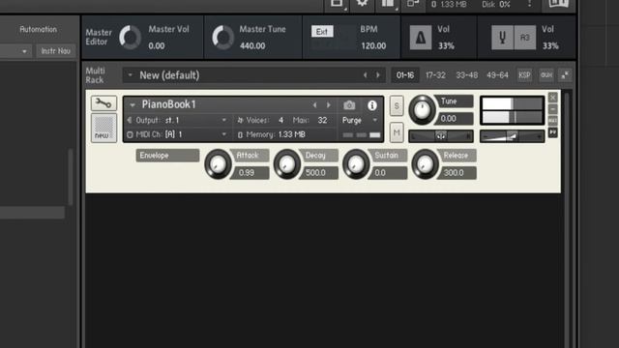
Task: Show the PianoBook1 info panel
Action: coord(371,105)
